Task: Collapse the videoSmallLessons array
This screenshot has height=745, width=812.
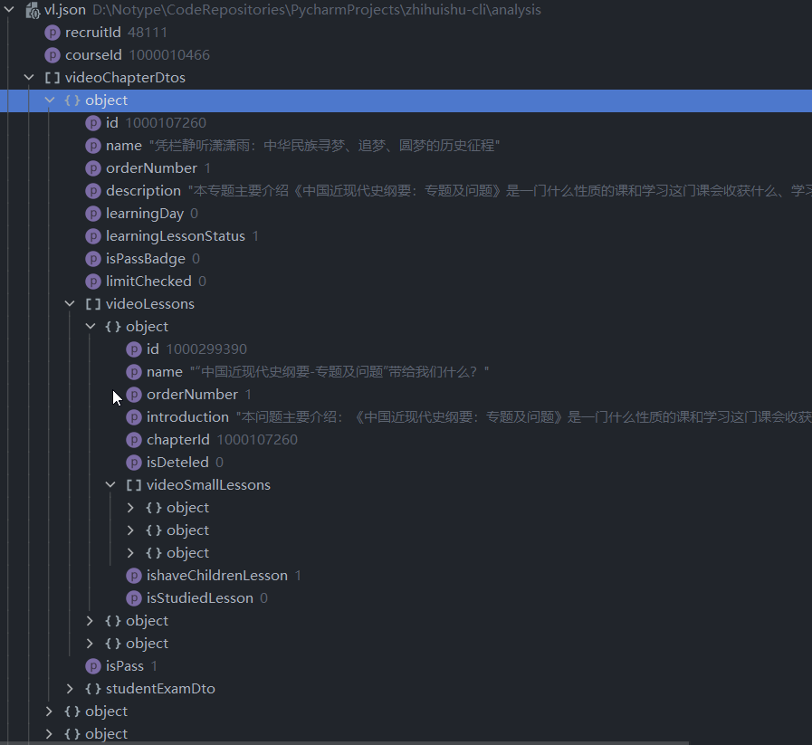Action: [x=111, y=485]
